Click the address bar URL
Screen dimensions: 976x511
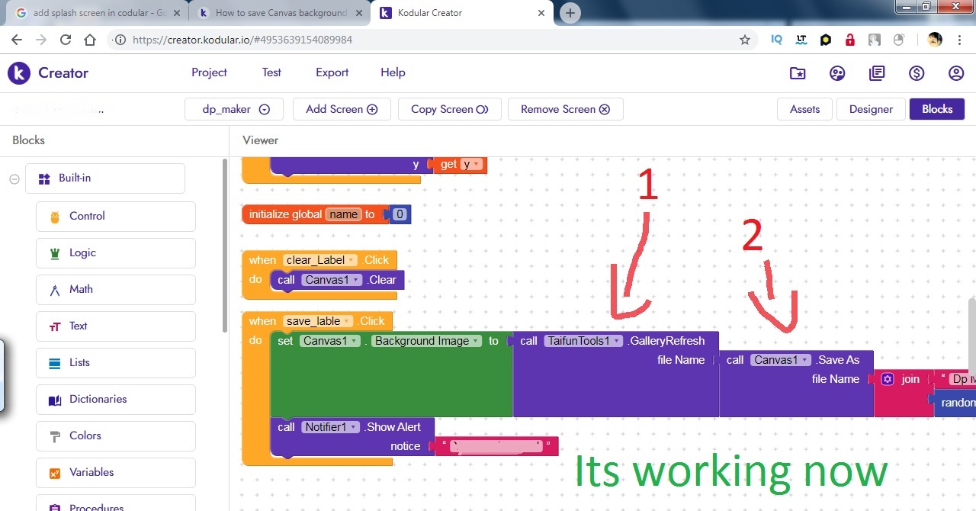tap(242, 40)
